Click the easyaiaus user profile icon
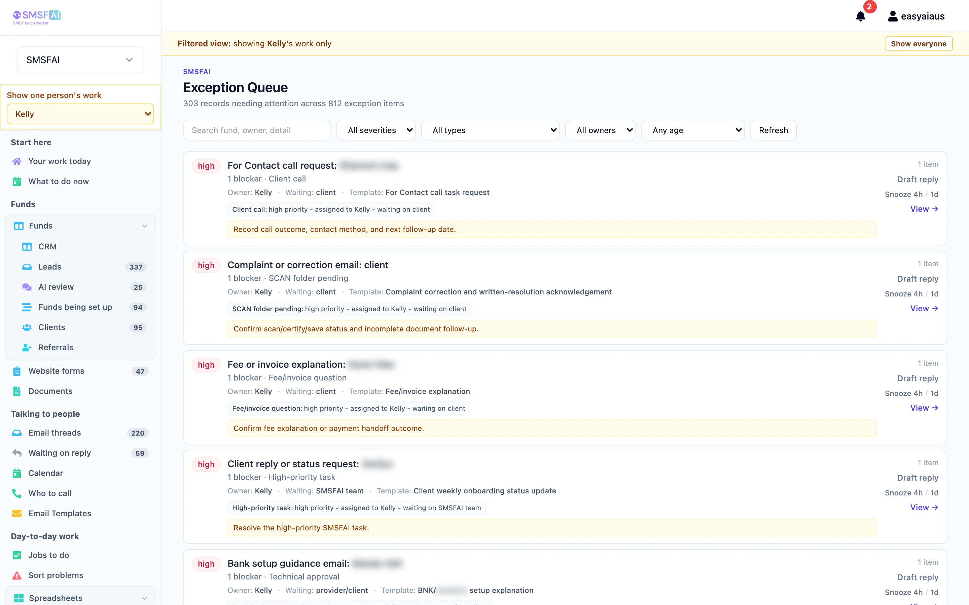 coord(893,16)
